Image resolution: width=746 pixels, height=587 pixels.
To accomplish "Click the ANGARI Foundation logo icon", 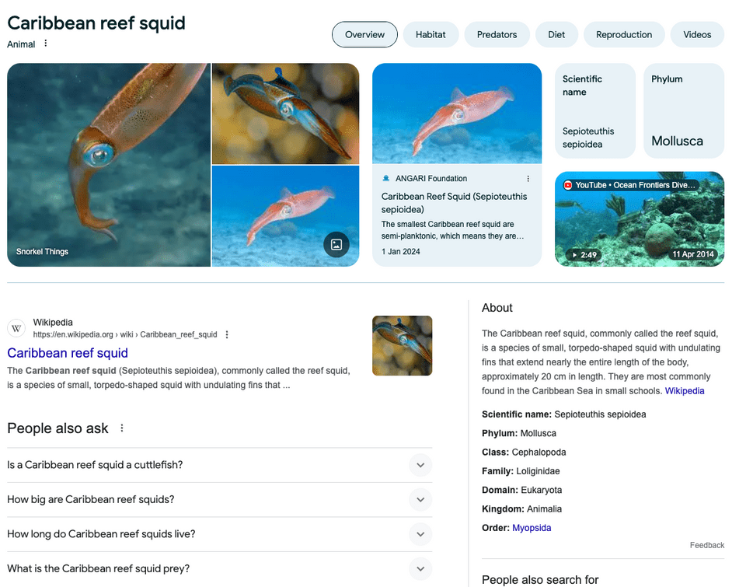I will tap(386, 179).
